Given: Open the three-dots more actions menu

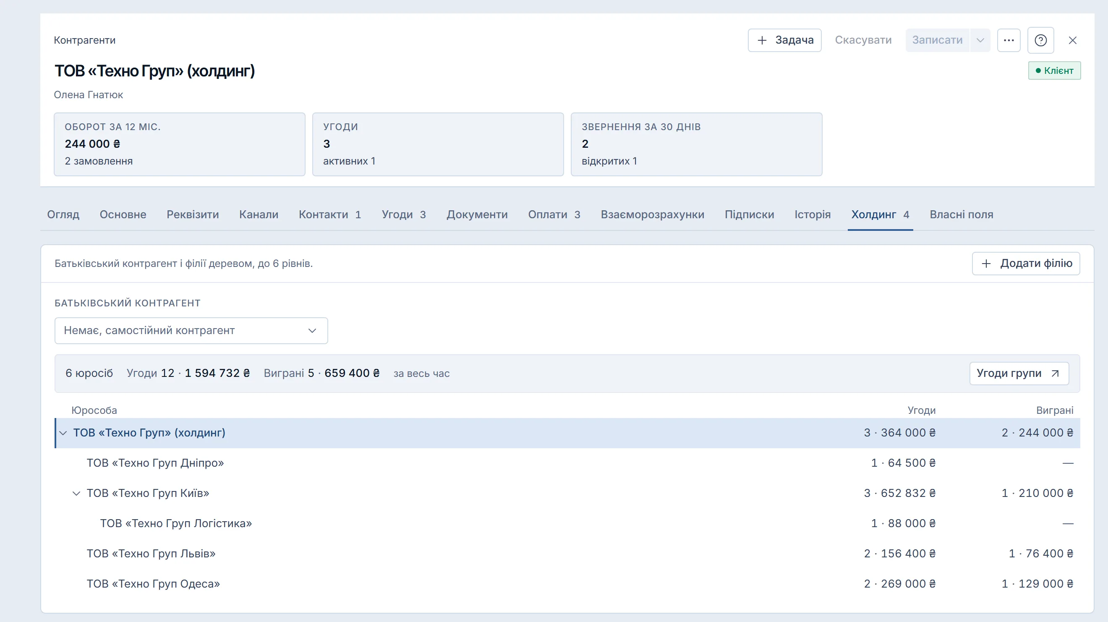Looking at the screenshot, I should click(1009, 40).
